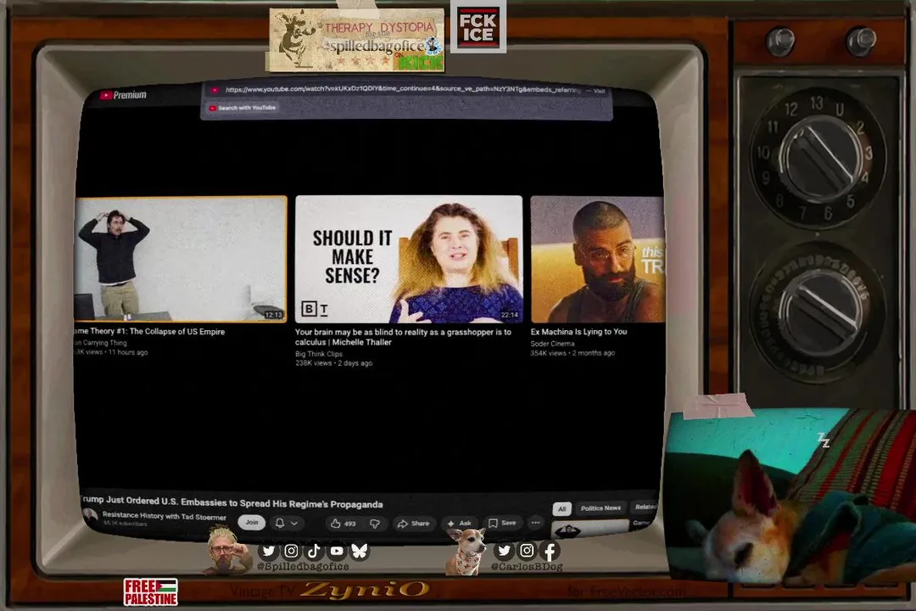Image resolution: width=916 pixels, height=611 pixels.
Task: Click the TikTok icon above @Spilledbagofice
Action: point(314,551)
